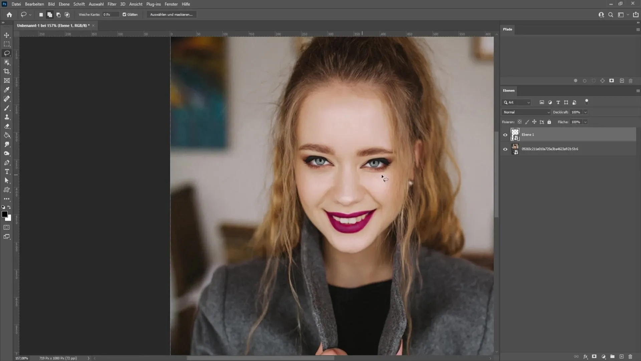This screenshot has width=641, height=361.
Task: Open the Filter menu
Action: tap(112, 4)
